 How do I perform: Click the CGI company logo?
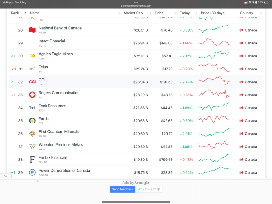(32, 82)
